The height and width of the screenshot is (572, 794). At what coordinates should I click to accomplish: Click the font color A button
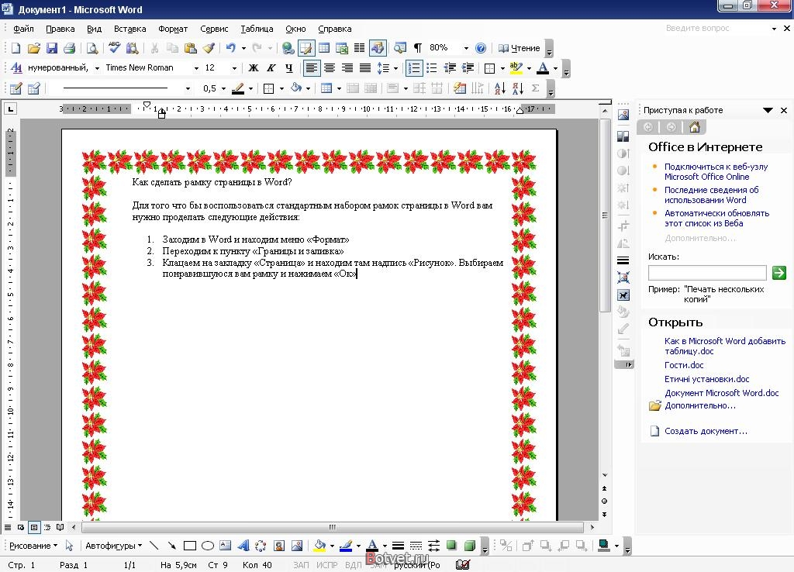point(543,68)
